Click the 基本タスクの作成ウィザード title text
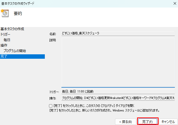This screenshot has height=125, width=178. point(18,4)
